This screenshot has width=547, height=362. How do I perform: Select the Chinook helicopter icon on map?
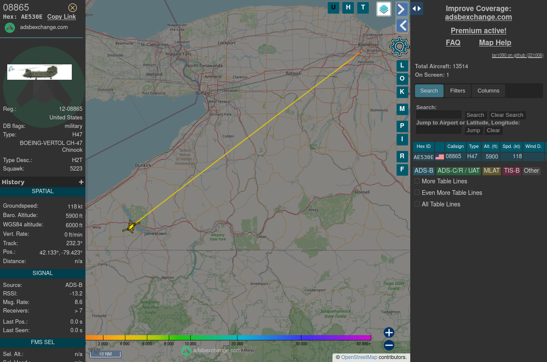131,226
